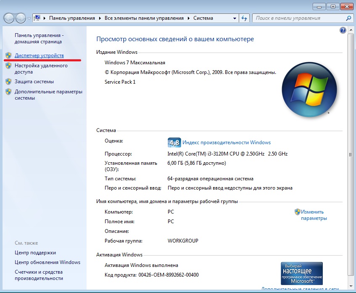Click Все элементы панели управления breadcrumb

click(x=144, y=18)
